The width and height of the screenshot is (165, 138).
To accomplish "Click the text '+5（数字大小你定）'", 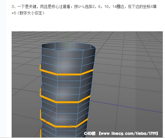I will pyautogui.click(x=28, y=13).
